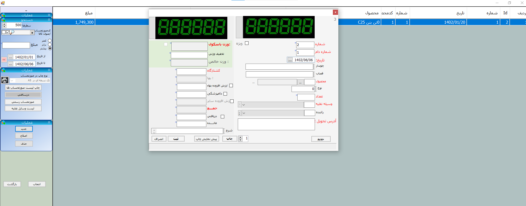Toggle the دامپزشکی checkbox
Viewport: 526px width, 206px height.
225,94
